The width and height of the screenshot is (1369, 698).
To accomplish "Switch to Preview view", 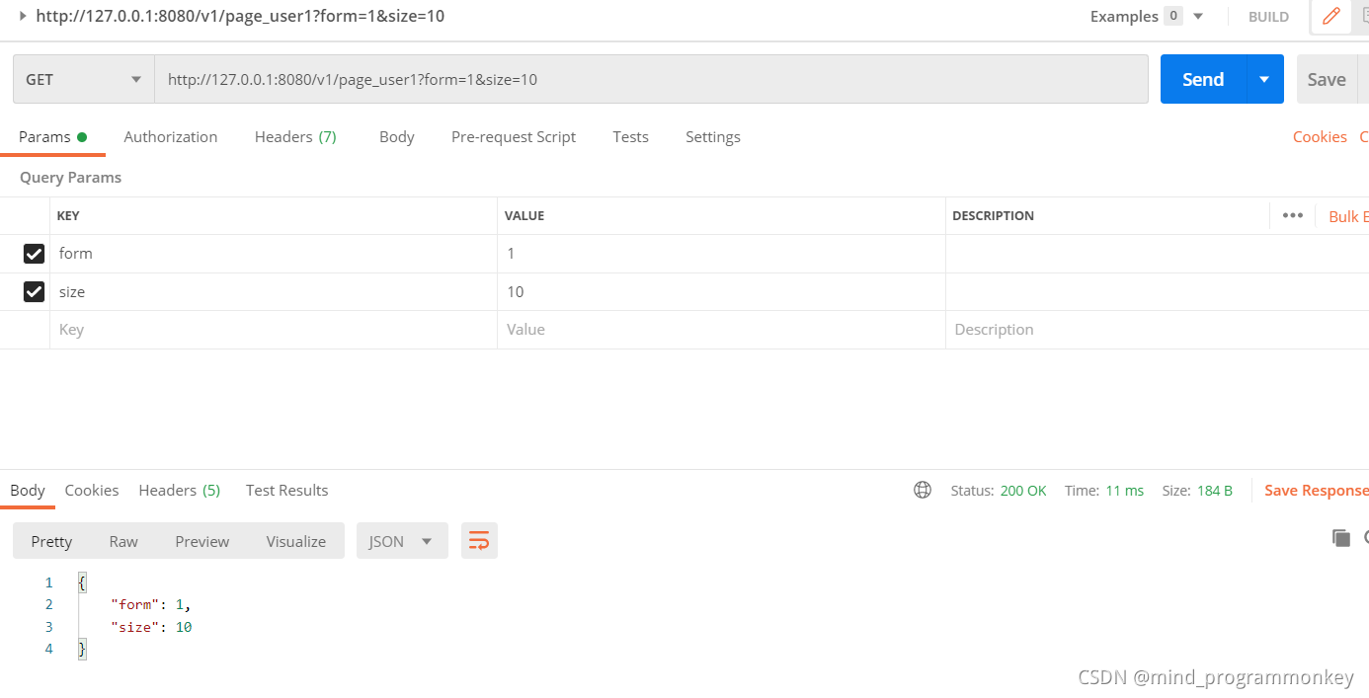I will (x=202, y=541).
